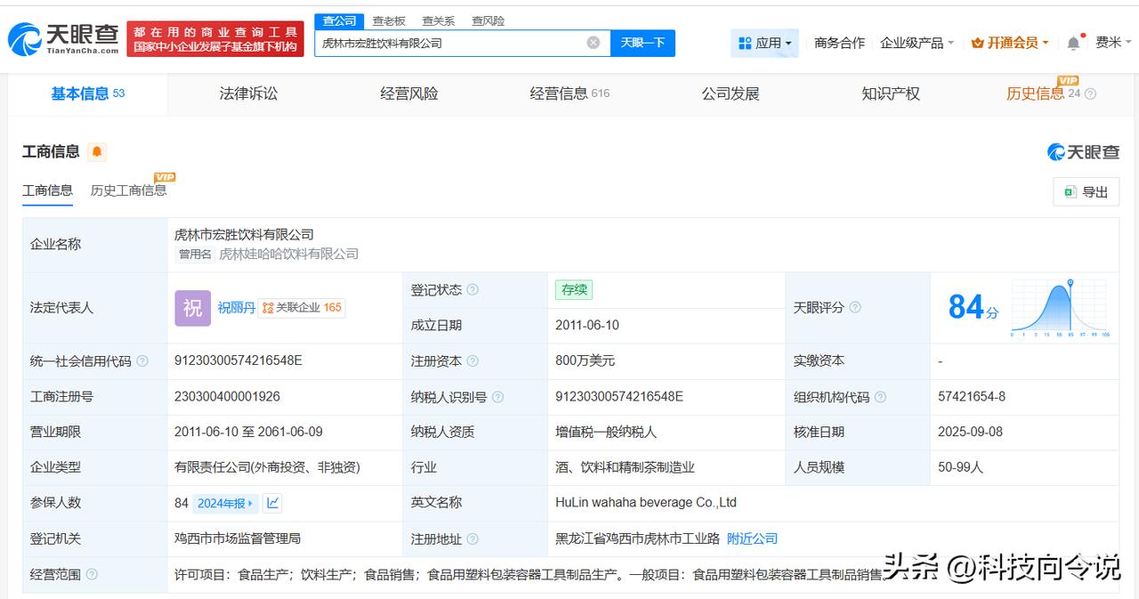Select the 公司发展 tab
The width and height of the screenshot is (1139, 599).
pyautogui.click(x=731, y=93)
